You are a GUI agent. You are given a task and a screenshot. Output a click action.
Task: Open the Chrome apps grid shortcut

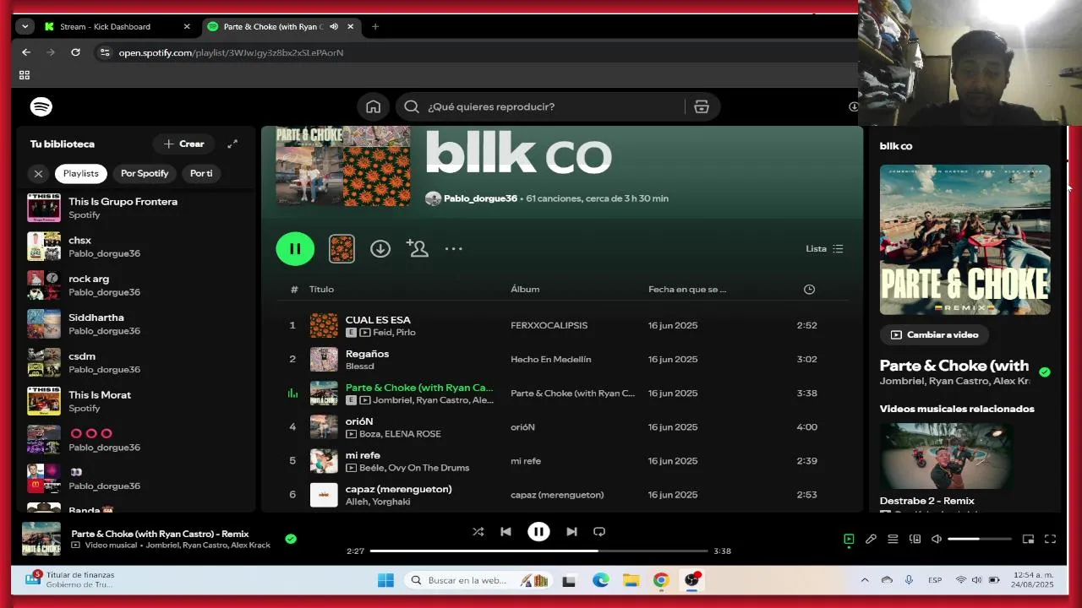point(25,75)
